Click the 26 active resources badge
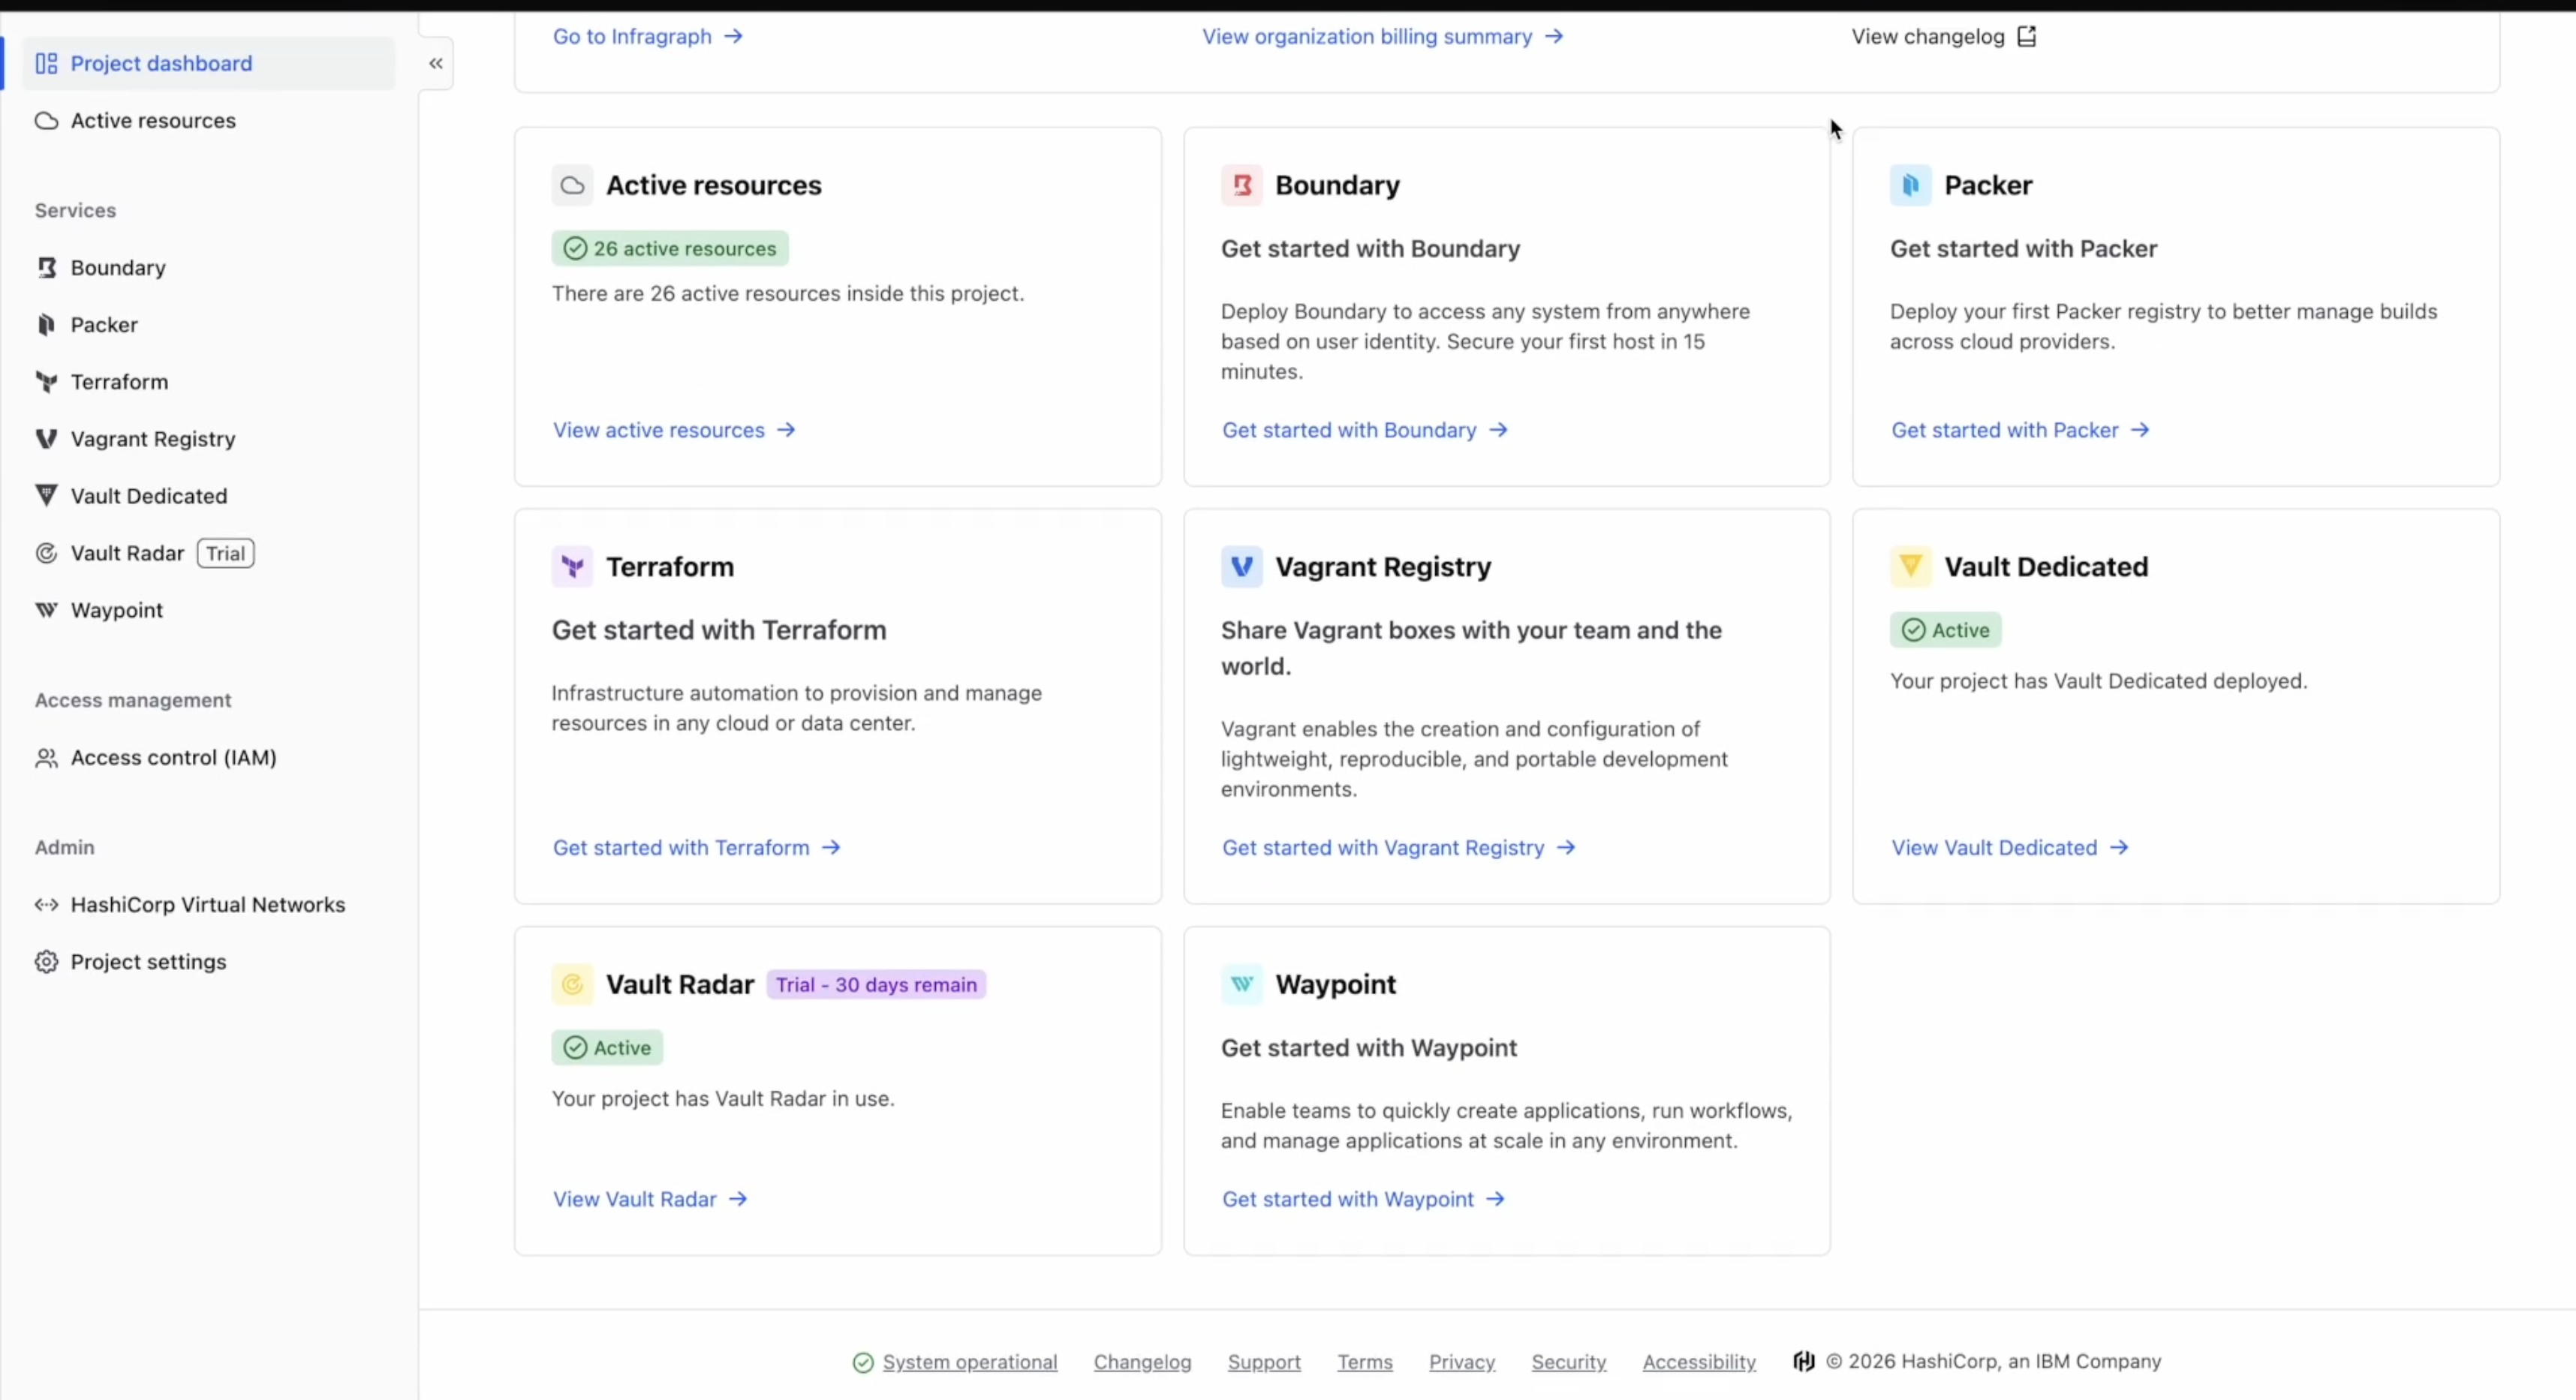2576x1400 pixels. tap(670, 248)
